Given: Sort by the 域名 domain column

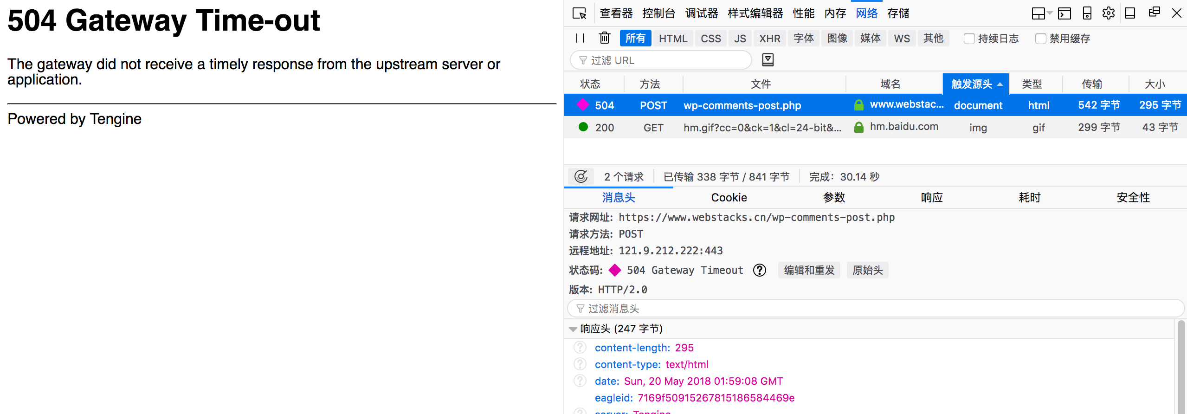Looking at the screenshot, I should (x=890, y=84).
